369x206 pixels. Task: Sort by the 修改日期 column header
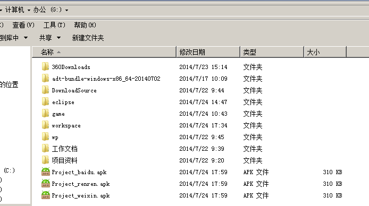(208, 52)
